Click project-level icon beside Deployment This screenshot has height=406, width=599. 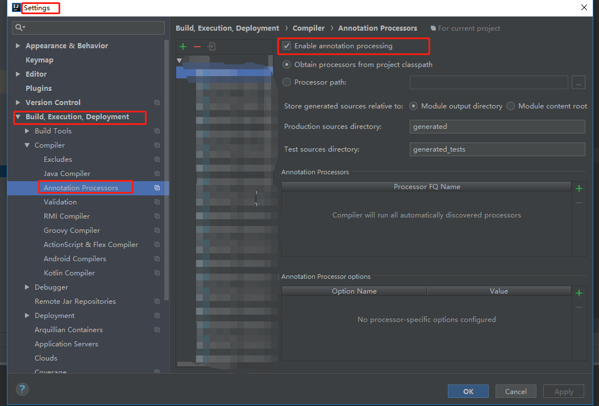157,316
